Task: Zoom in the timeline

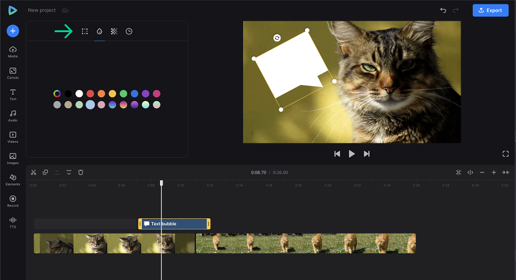Action: (x=493, y=173)
